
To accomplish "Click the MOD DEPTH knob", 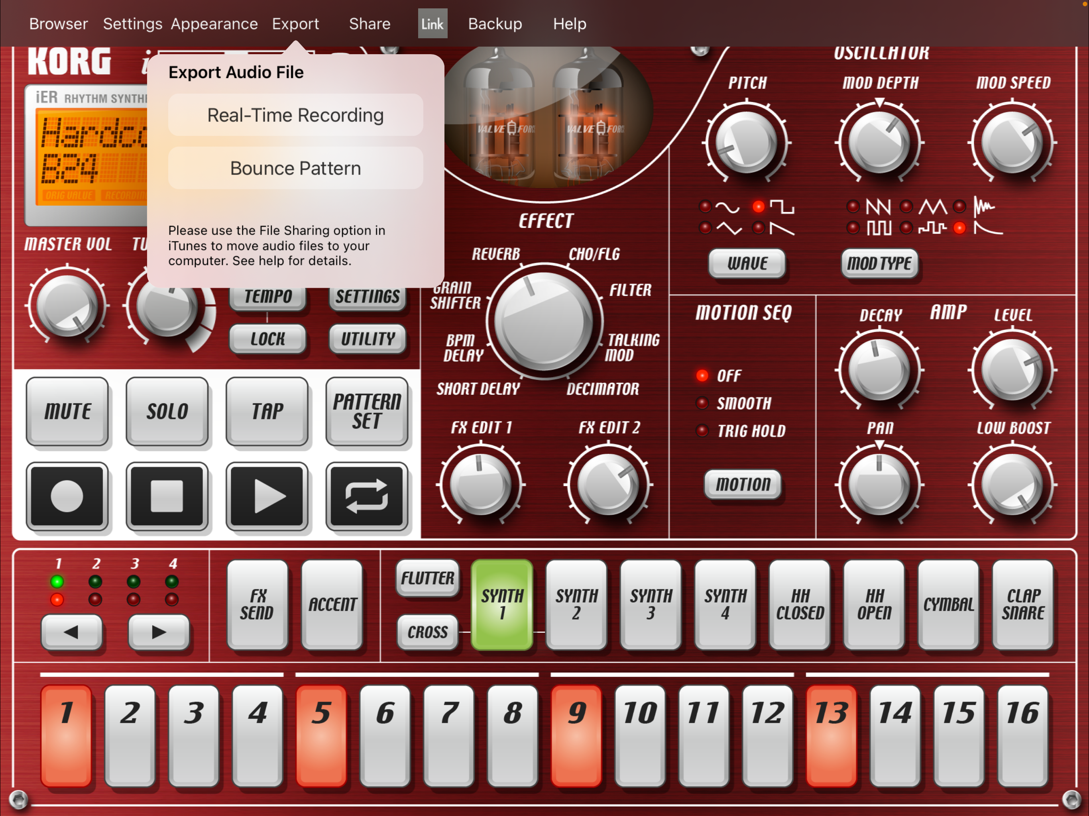I will point(879,143).
